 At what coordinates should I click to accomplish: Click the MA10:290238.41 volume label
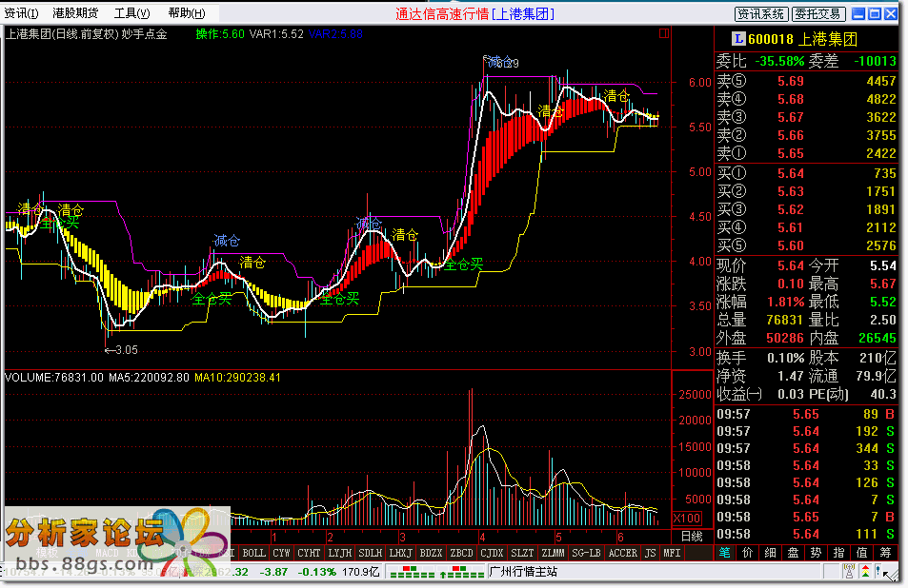click(237, 378)
